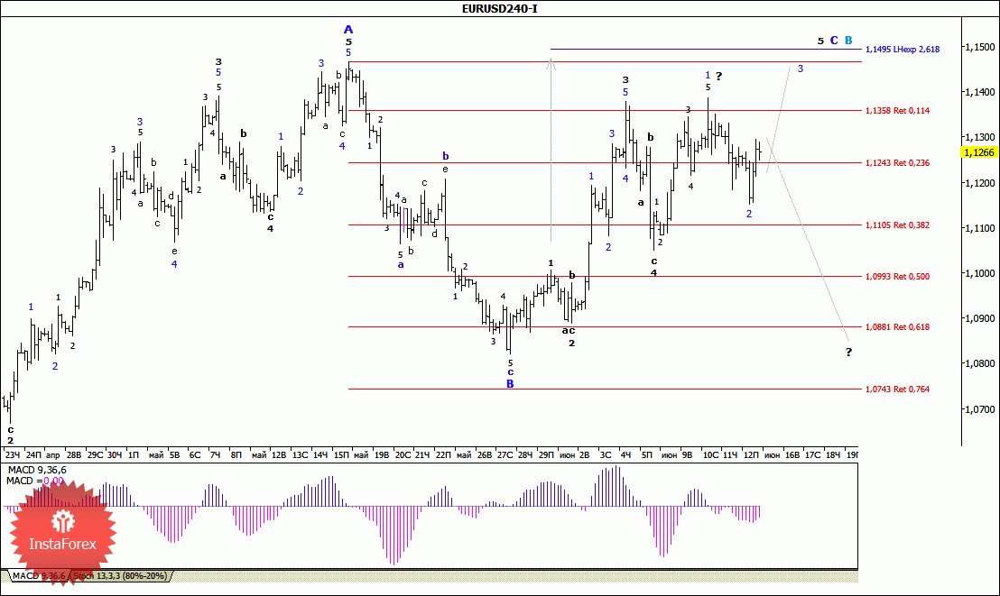This screenshot has width=1000, height=596.
Task: Select the 1,0881 Ret 0,618 level label
Action: [x=897, y=327]
